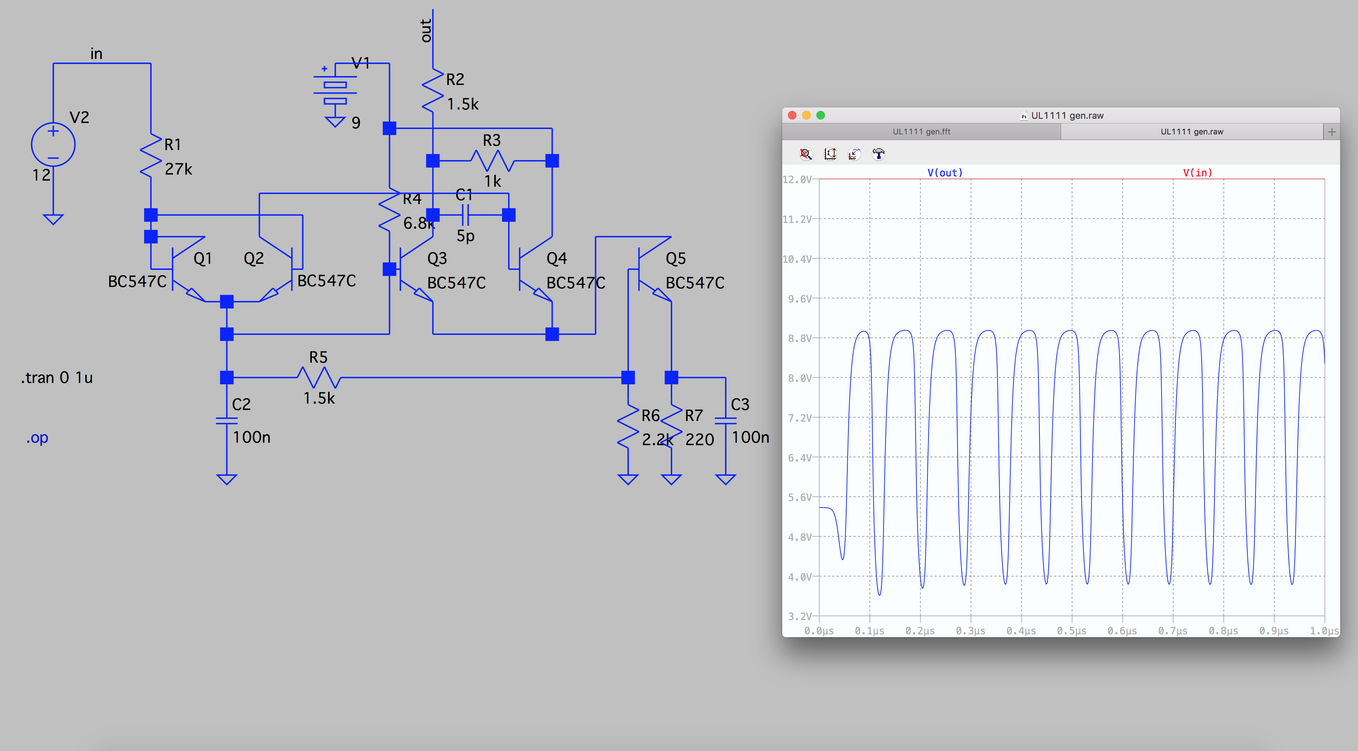Screen dimensions: 1358x751
Task: Click the 100n value of C2
Action: [252, 437]
